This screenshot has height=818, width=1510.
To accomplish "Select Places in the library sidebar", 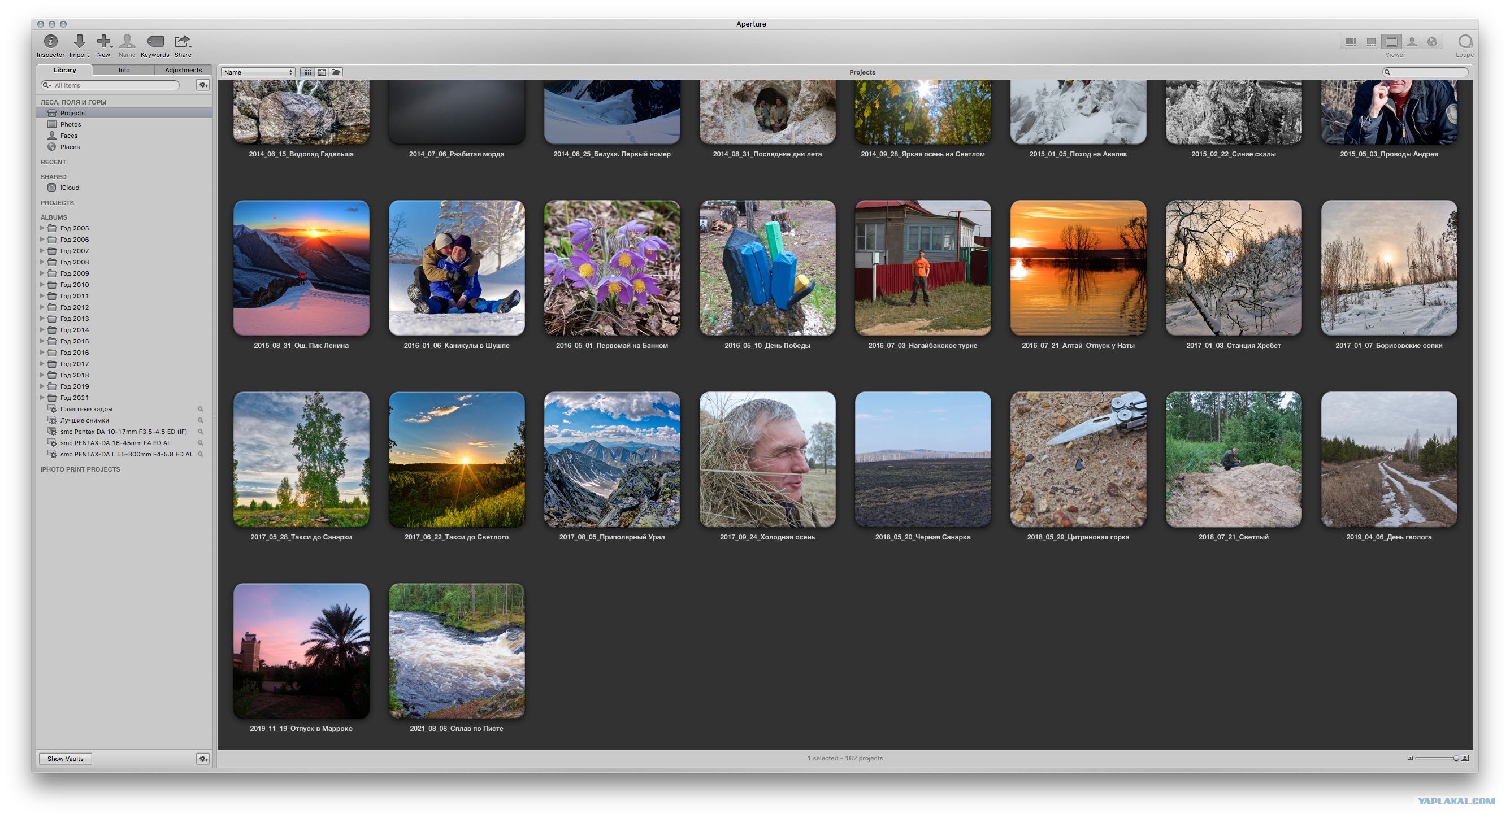I will (x=124, y=146).
